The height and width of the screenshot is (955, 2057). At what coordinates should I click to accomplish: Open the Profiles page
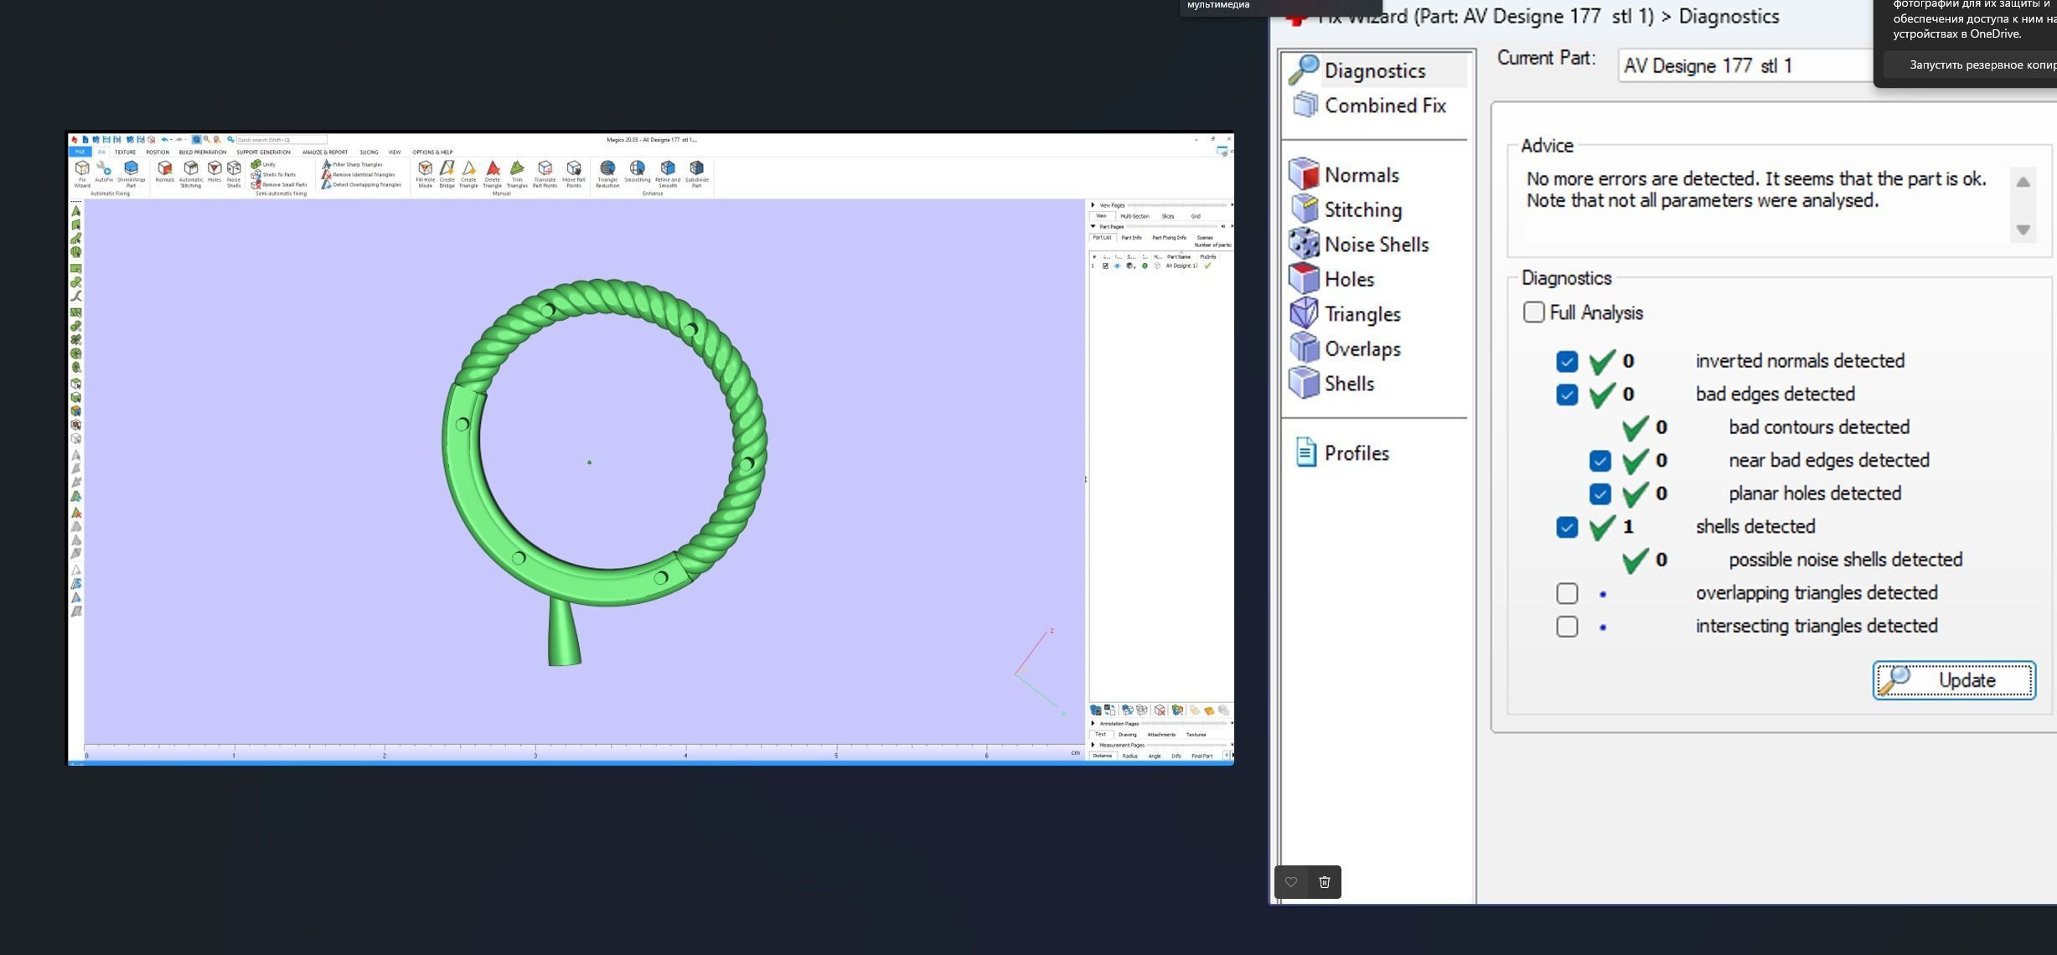(x=1356, y=453)
